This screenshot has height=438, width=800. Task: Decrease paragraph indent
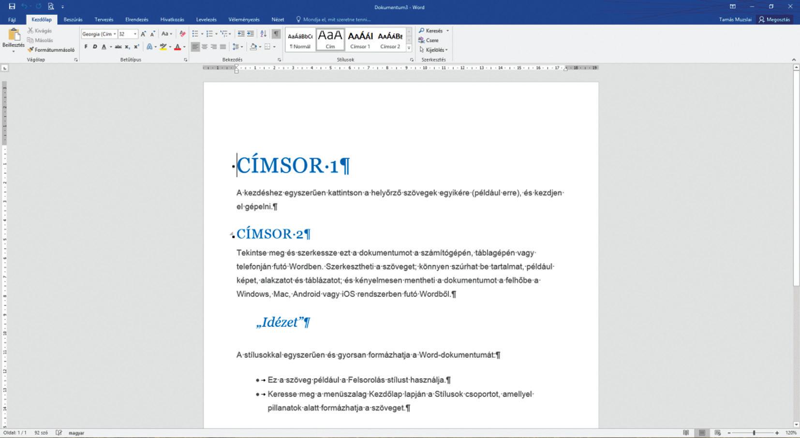click(x=241, y=34)
